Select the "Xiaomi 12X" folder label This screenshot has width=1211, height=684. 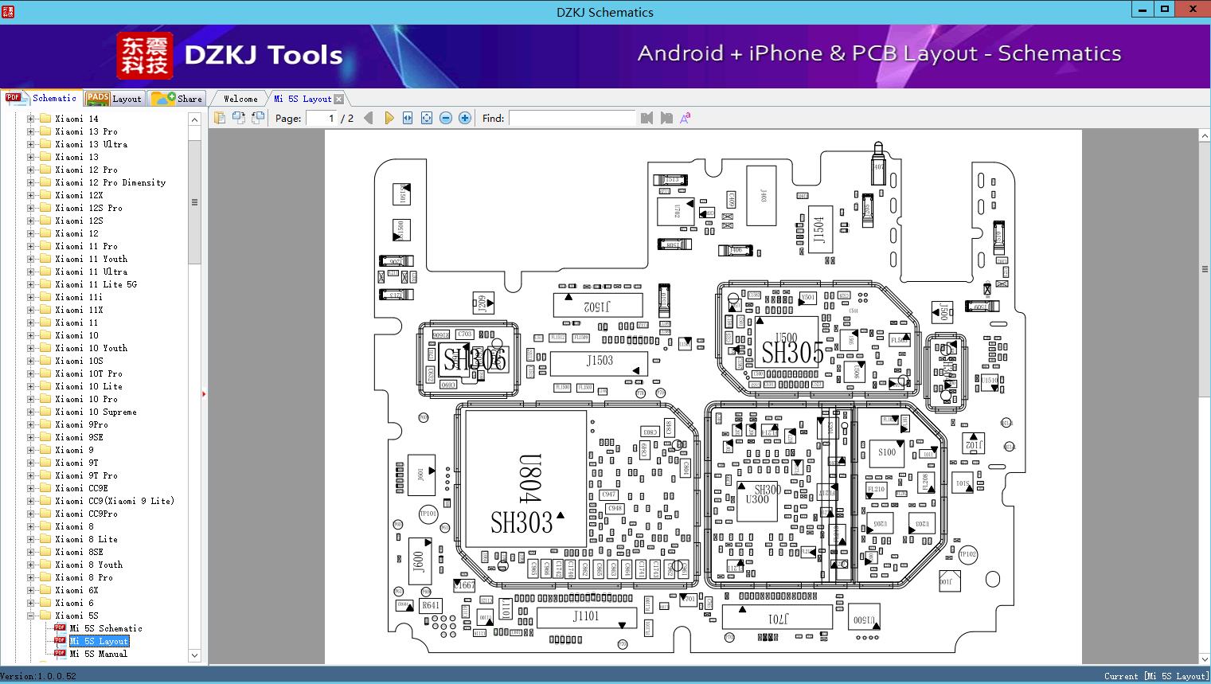[79, 195]
